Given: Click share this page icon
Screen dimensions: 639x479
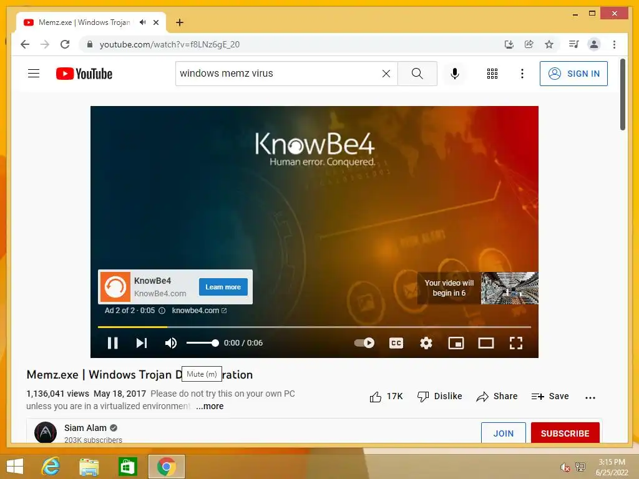Looking at the screenshot, I should (529, 44).
